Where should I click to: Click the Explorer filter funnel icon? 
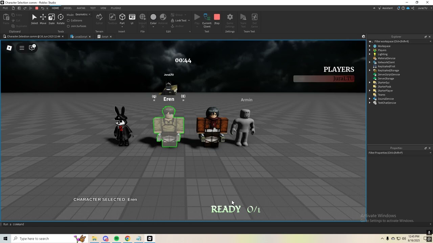click(x=370, y=42)
